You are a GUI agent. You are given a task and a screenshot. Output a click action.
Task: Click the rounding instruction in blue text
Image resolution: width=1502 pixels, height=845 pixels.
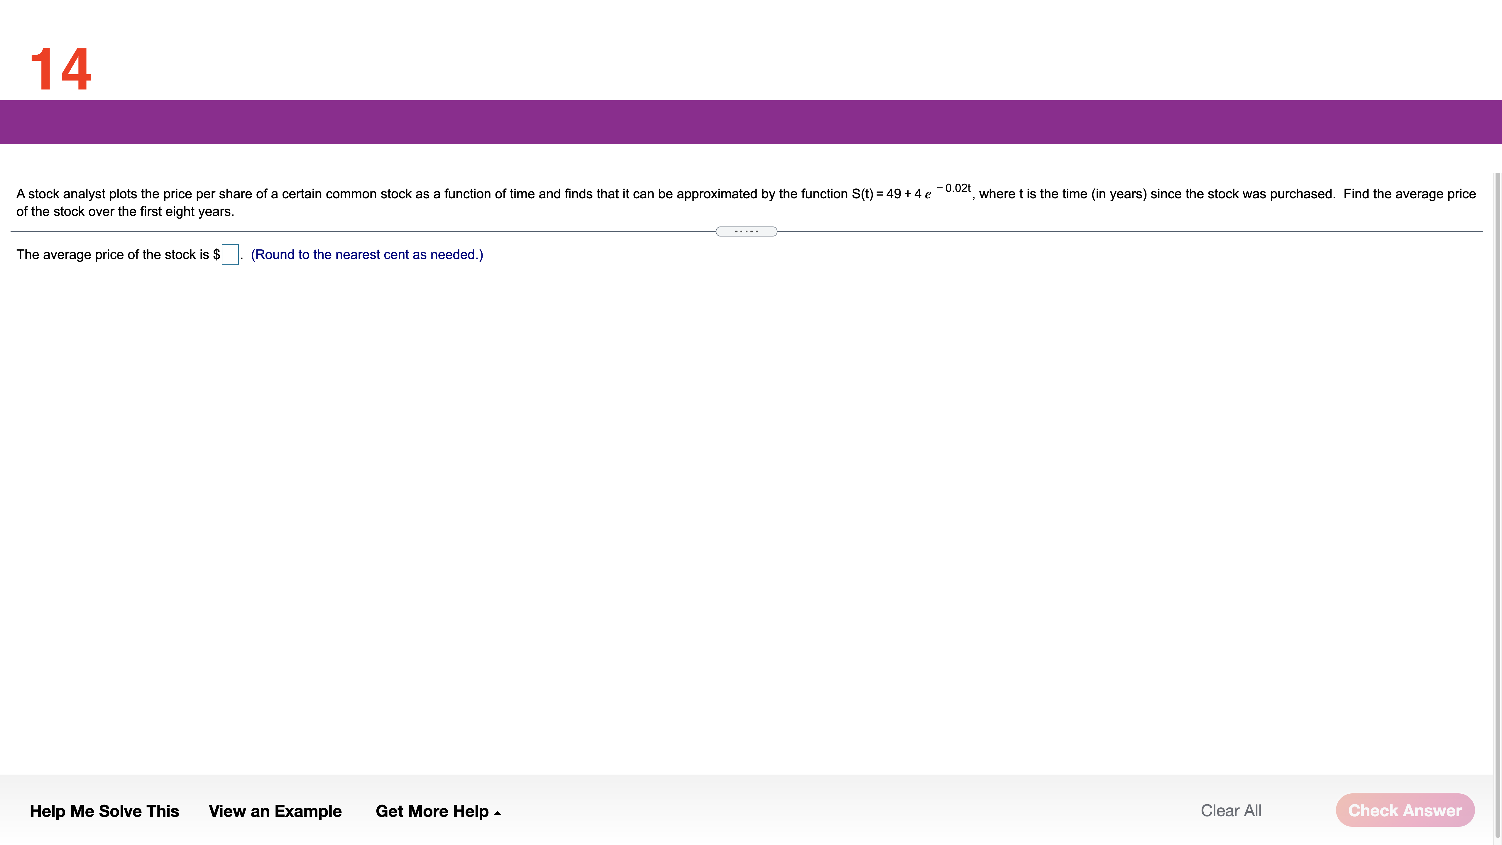click(367, 254)
